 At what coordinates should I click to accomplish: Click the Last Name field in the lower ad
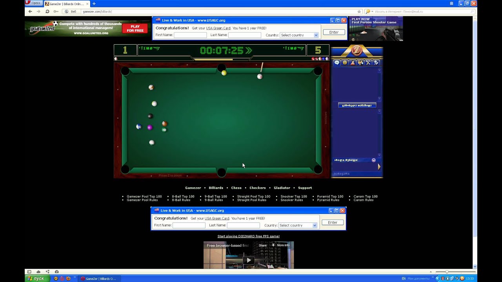(244, 225)
